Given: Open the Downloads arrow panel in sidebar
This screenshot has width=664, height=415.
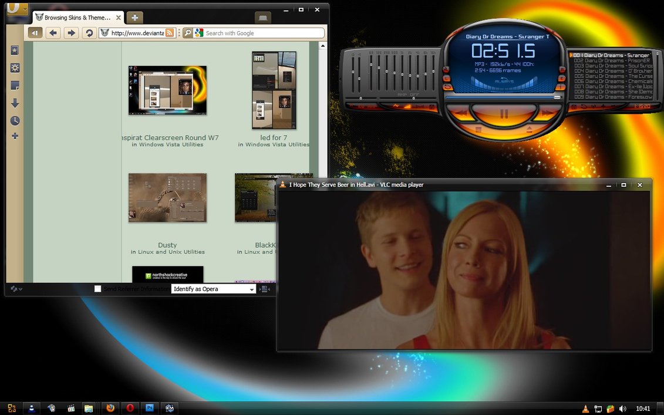Looking at the screenshot, I should click(15, 103).
